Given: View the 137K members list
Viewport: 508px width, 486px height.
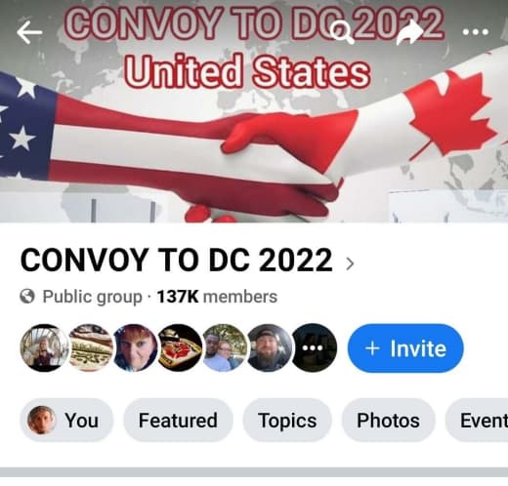Looking at the screenshot, I should point(217,297).
